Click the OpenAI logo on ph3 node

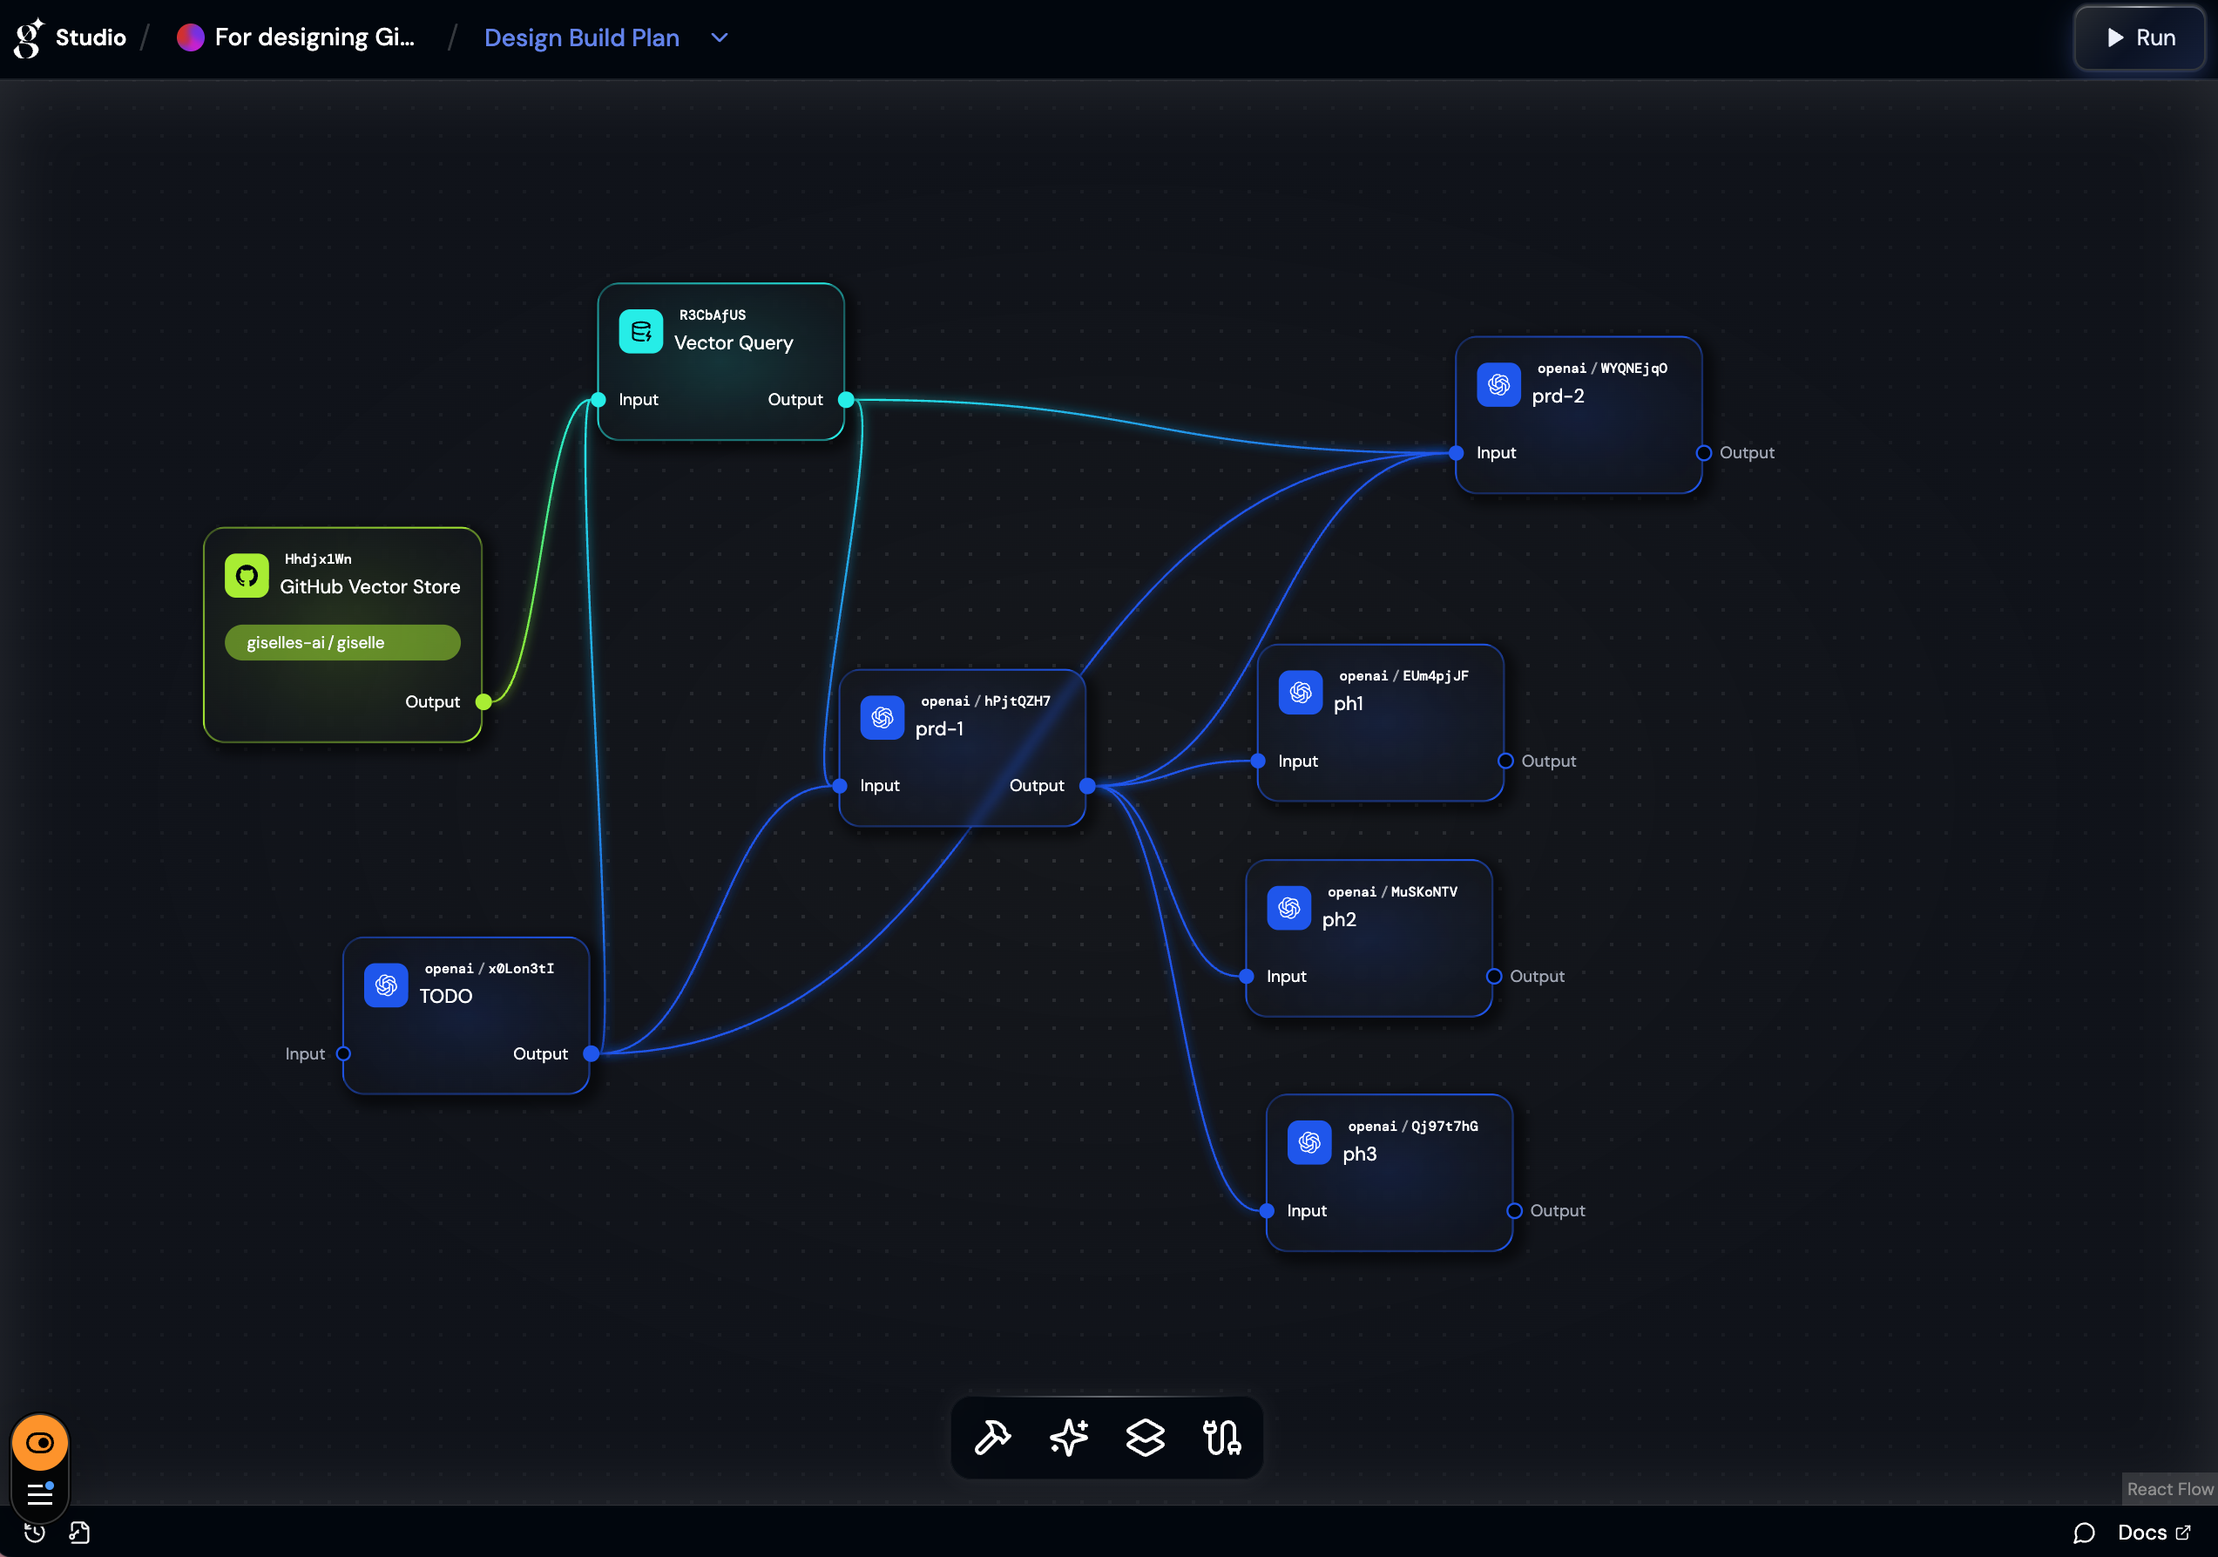click(x=1310, y=1142)
